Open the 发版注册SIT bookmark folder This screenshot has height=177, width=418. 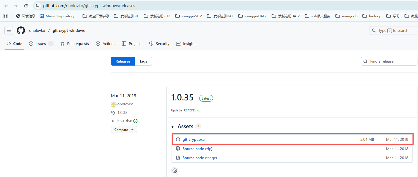tap(126, 16)
